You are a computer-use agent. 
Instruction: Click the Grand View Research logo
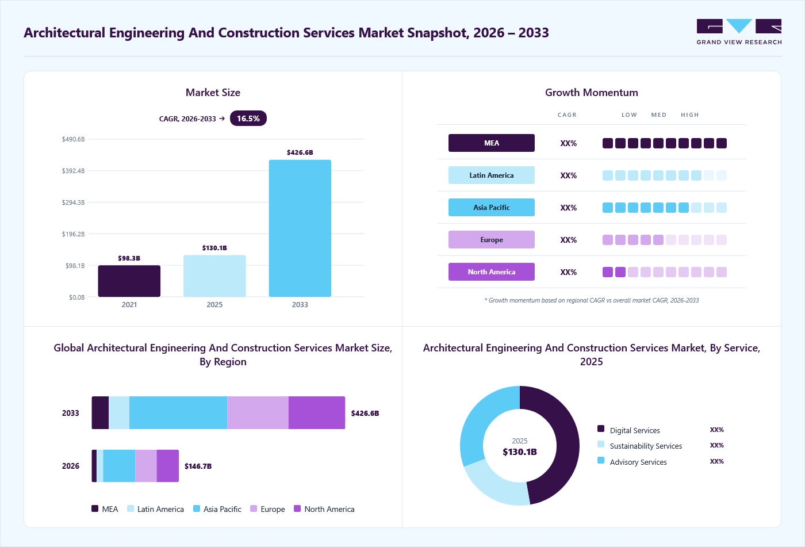739,32
